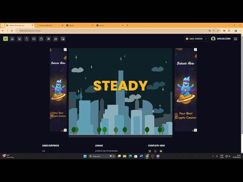
Task: Open the MIGUEL22BR profile menu
Action: 221,39
